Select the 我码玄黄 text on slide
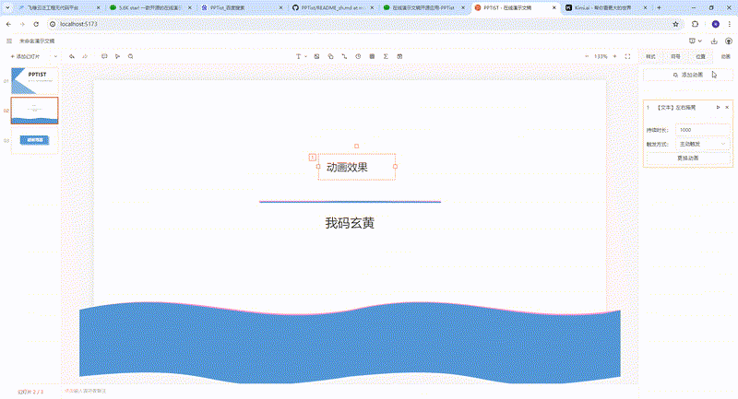The image size is (738, 399). (350, 223)
